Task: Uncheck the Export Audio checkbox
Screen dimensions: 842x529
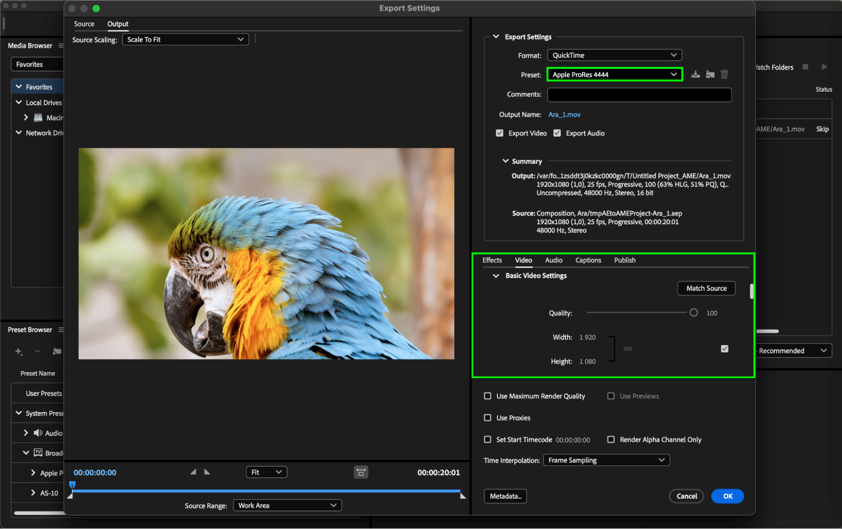Action: click(557, 133)
